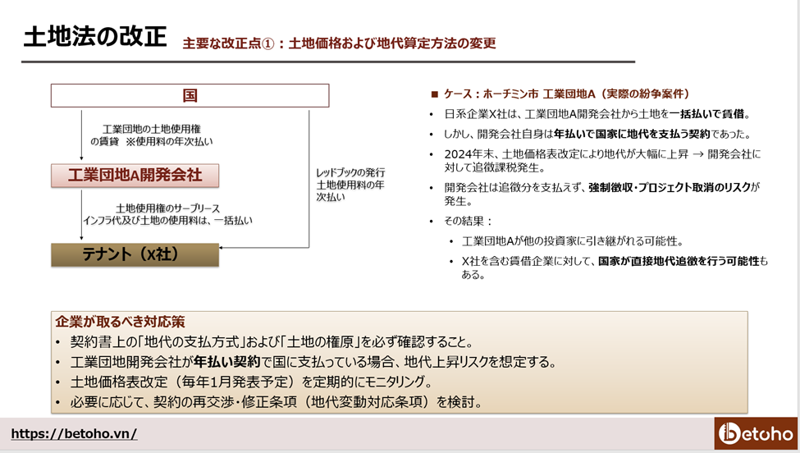Screen dimensions: 800x453
Task: Click the 主要な改正点① subtitle text
Action: point(339,43)
